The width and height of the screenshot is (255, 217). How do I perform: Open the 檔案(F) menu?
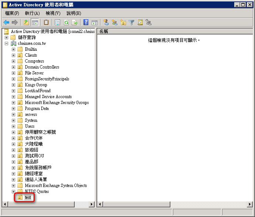tap(12, 13)
